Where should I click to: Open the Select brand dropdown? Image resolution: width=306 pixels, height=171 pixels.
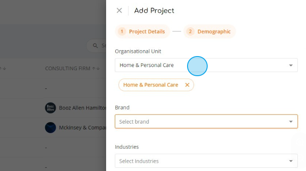pos(206,122)
